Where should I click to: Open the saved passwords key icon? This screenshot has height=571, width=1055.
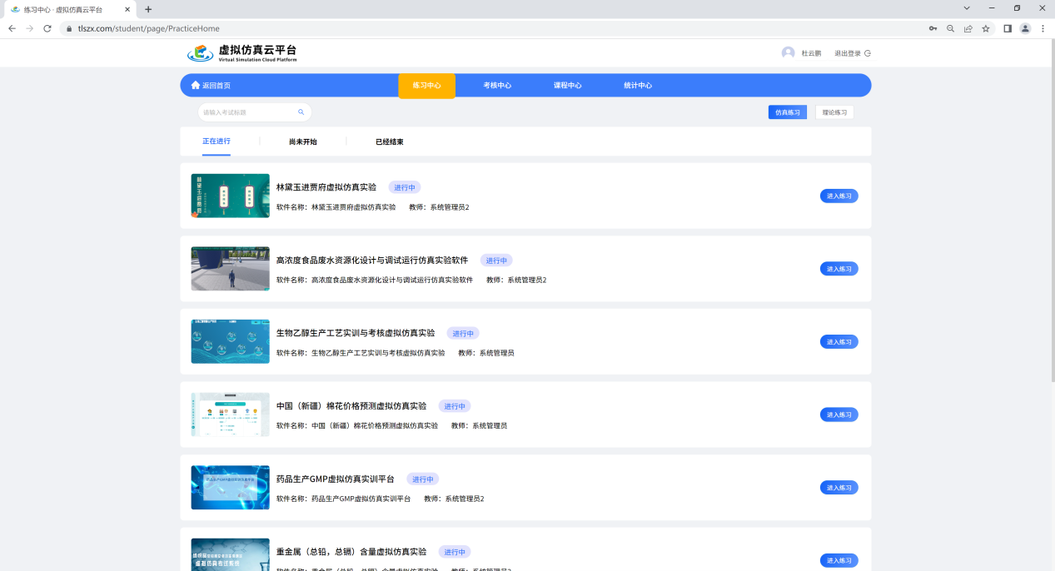[x=933, y=28]
